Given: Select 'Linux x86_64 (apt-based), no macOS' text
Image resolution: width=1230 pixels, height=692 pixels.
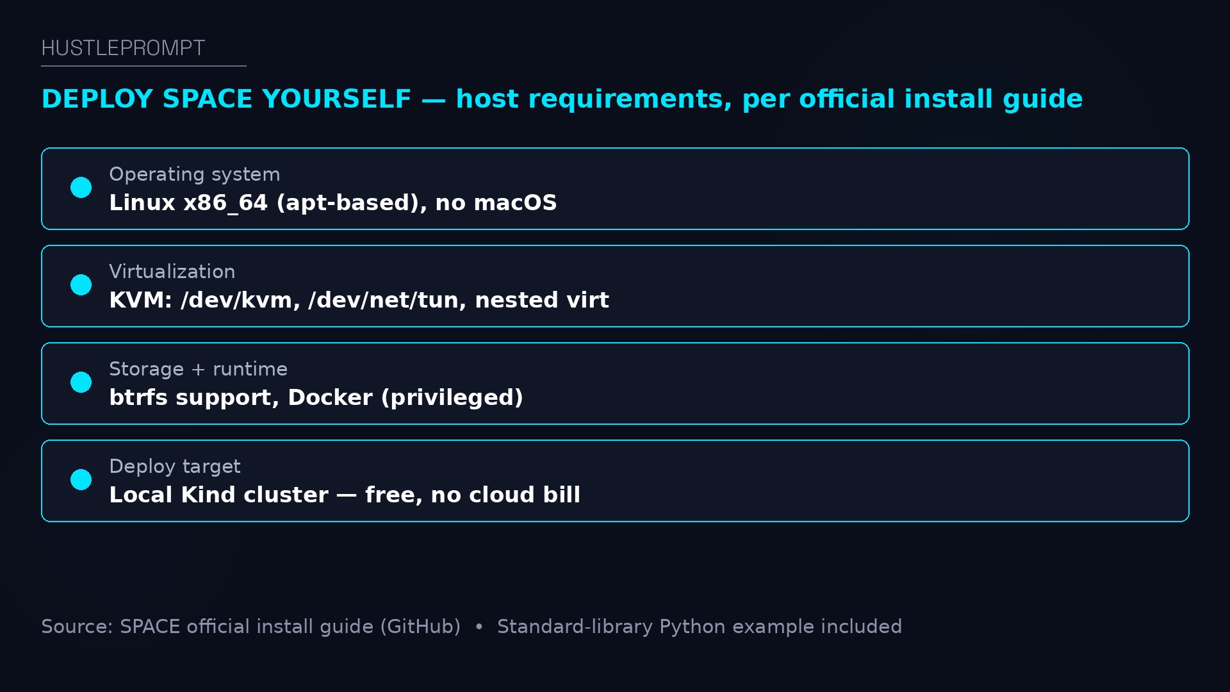Looking at the screenshot, I should [x=333, y=203].
